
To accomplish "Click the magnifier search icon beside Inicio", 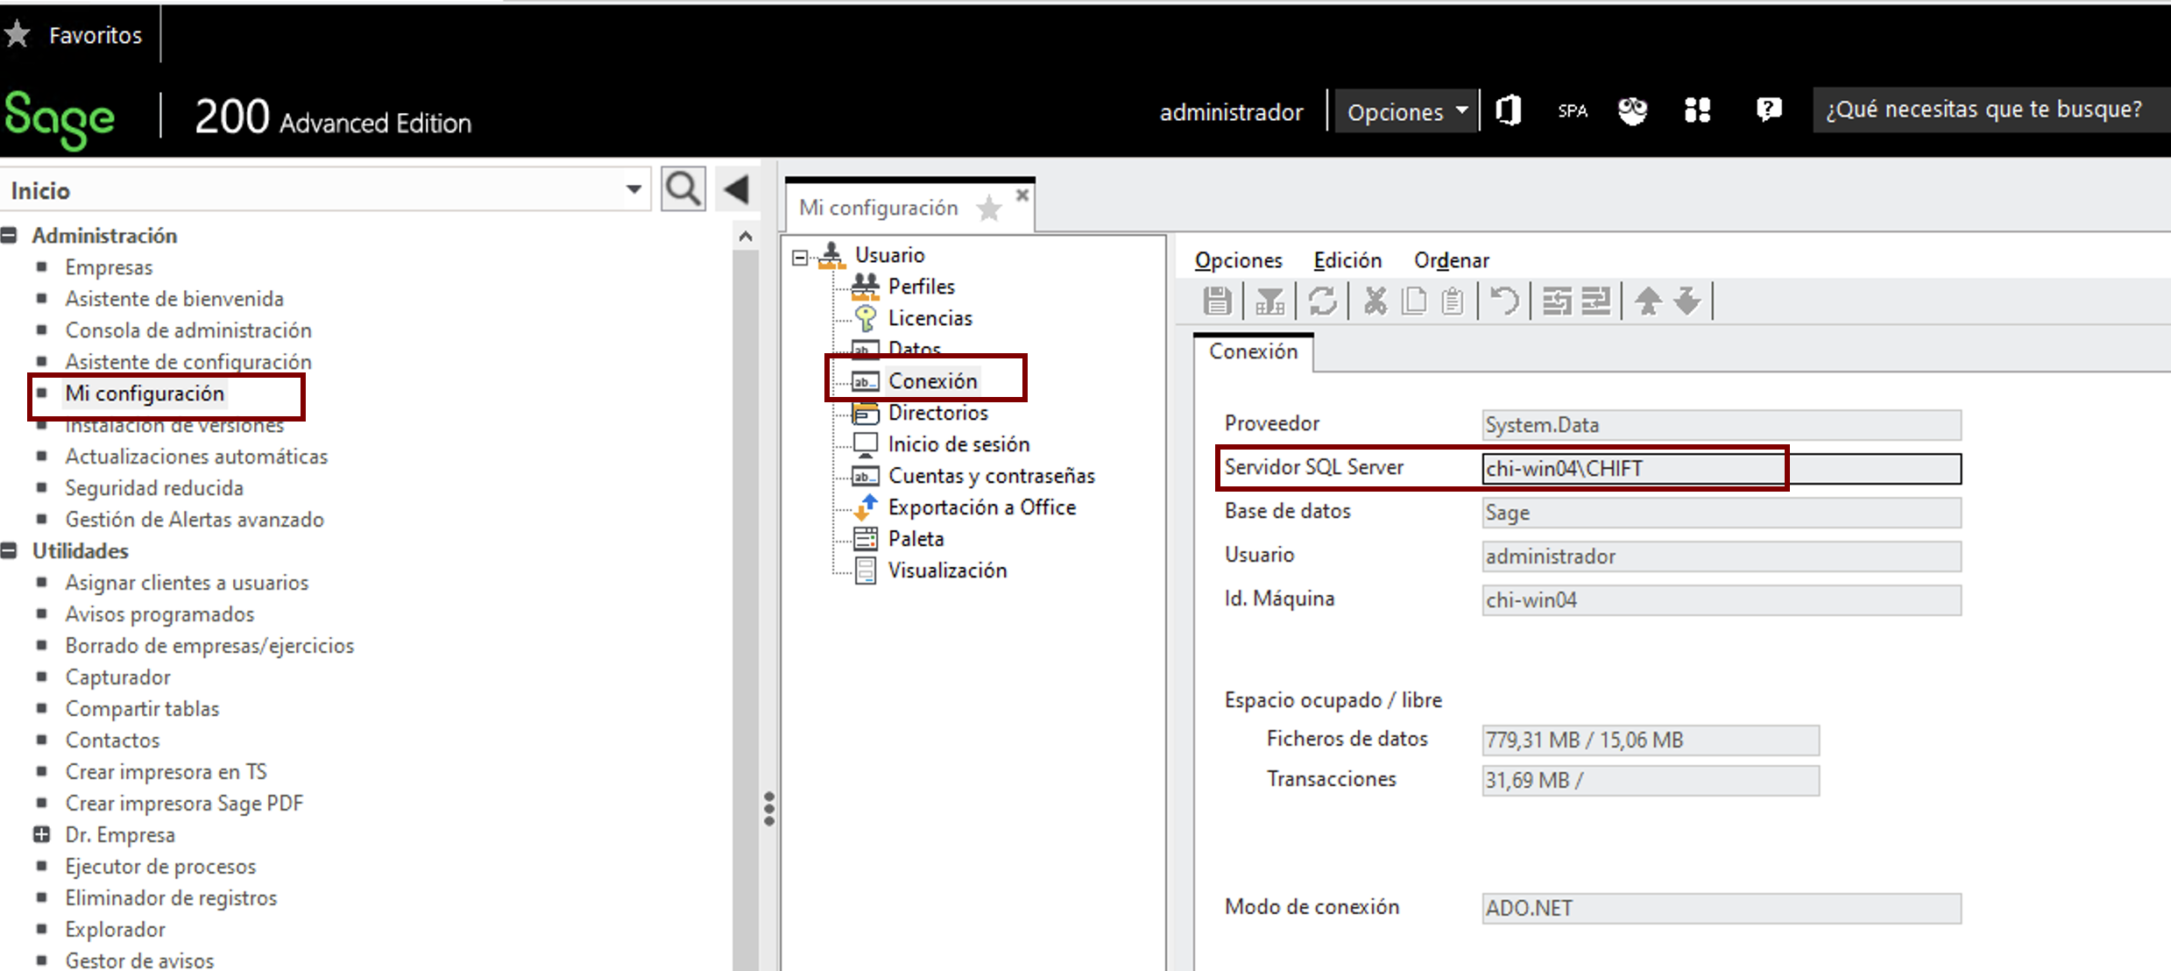I will point(683,189).
